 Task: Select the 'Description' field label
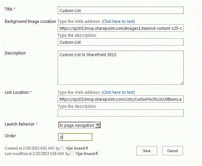click(15, 53)
